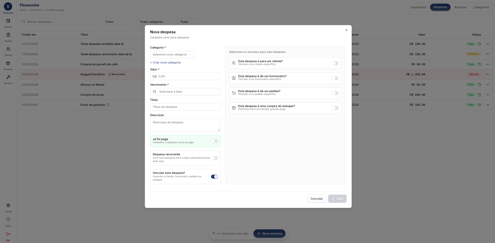
Task: Click the Valor amount input field
Action: [185, 76]
